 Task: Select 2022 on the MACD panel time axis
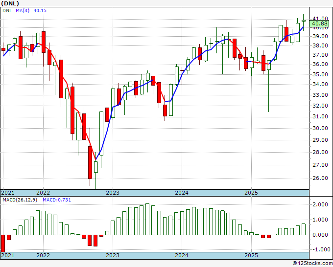click(43, 255)
